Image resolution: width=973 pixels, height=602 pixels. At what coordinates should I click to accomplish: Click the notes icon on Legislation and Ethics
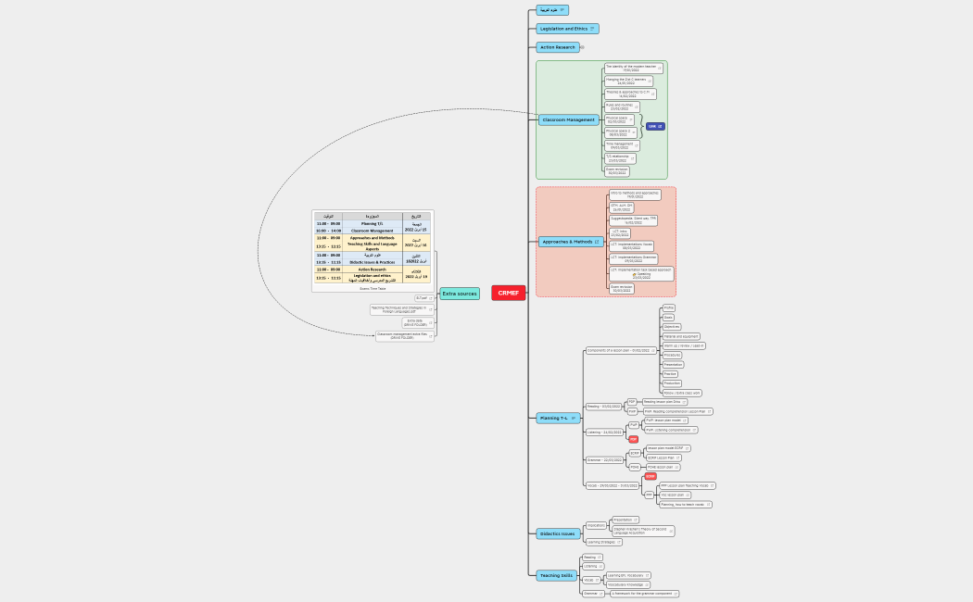coord(592,29)
